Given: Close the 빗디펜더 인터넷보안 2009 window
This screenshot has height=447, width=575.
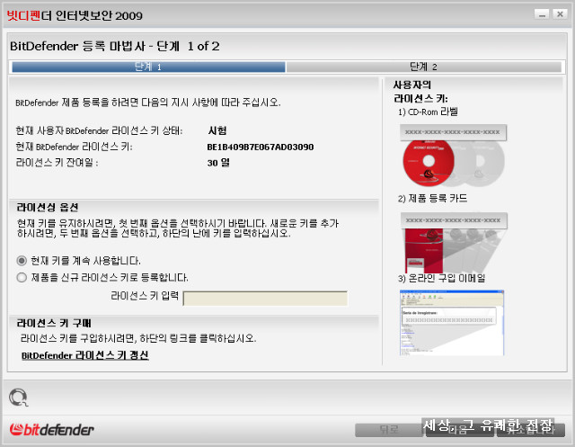Looking at the screenshot, I should pos(560,14).
